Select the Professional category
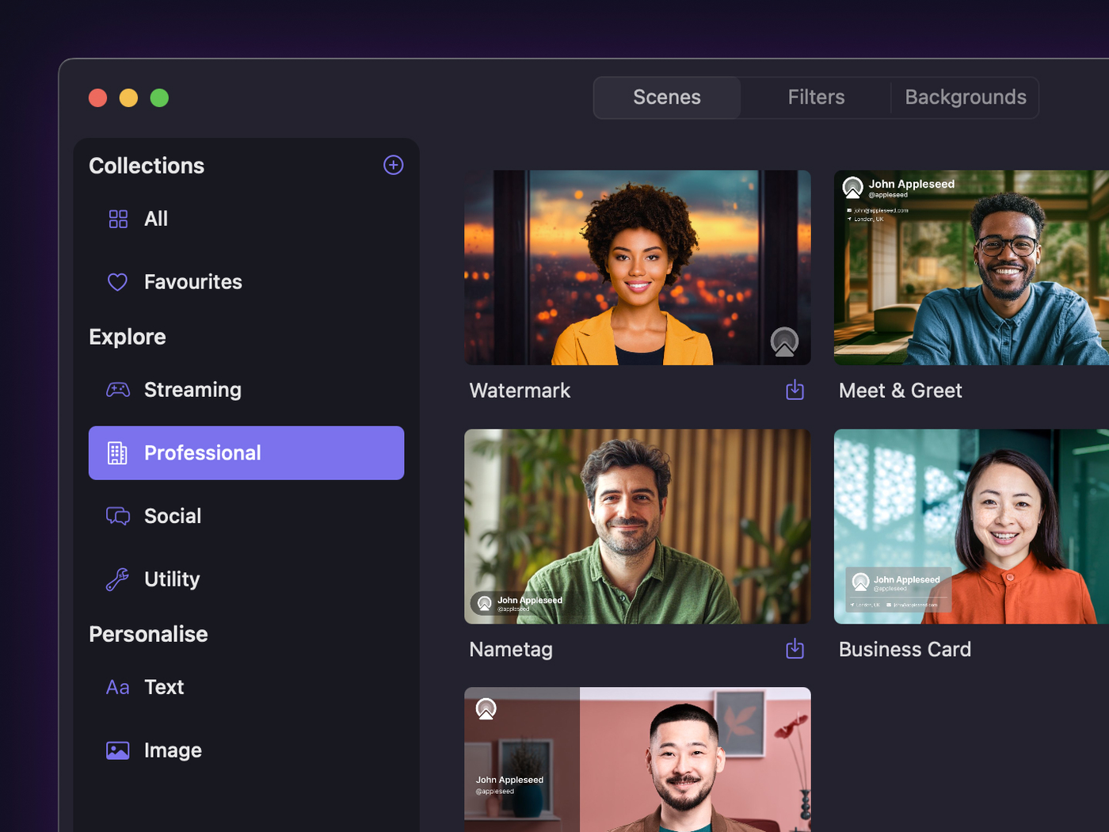1109x832 pixels. pyautogui.click(x=246, y=453)
